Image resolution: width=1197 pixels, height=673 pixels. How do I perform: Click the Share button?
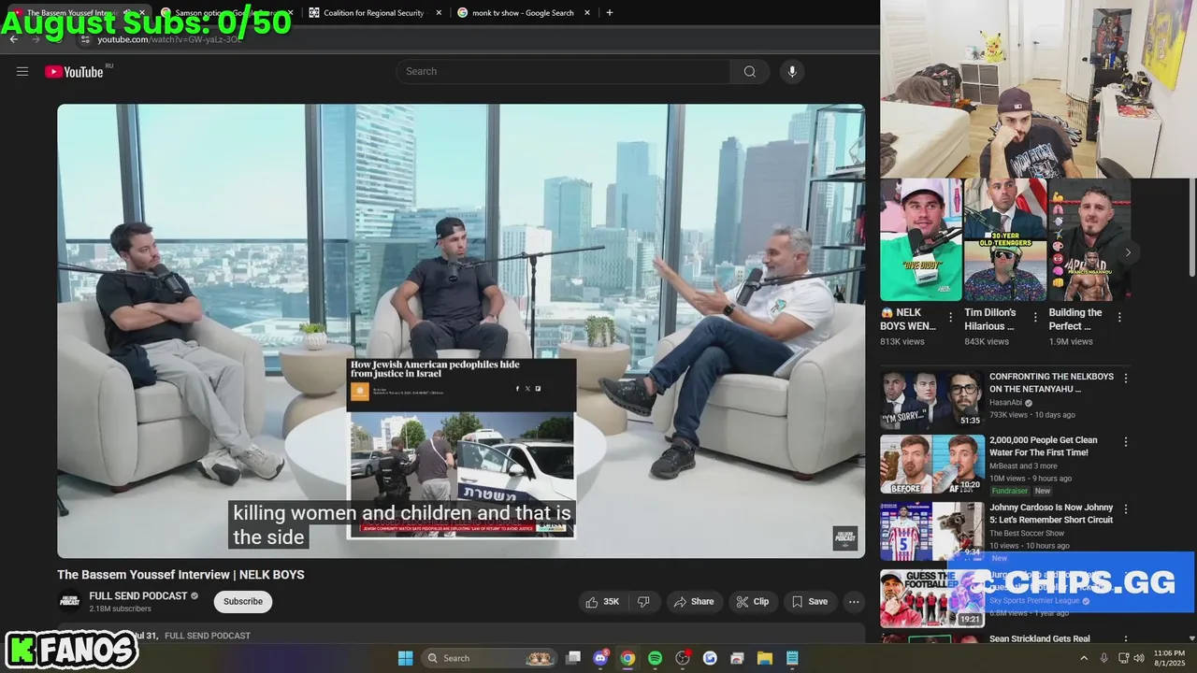tap(694, 602)
